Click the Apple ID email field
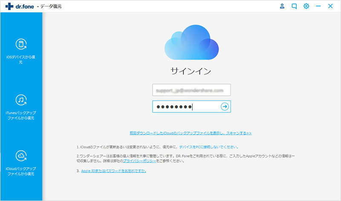 click(191, 90)
